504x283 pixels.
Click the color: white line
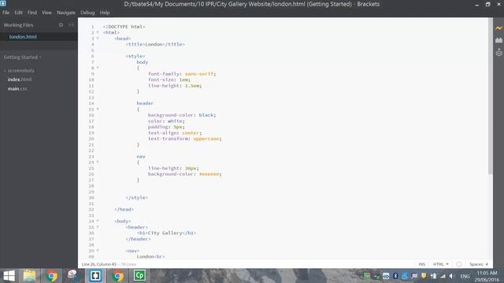(x=166, y=121)
